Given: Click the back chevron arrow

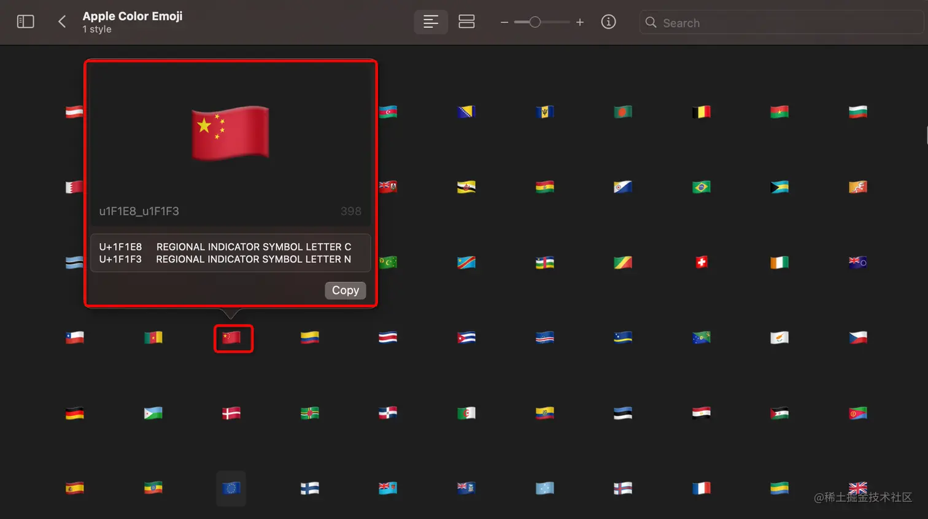Looking at the screenshot, I should 61,21.
